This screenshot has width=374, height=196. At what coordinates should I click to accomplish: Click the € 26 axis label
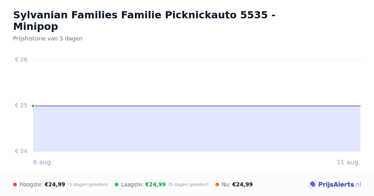(x=21, y=59)
